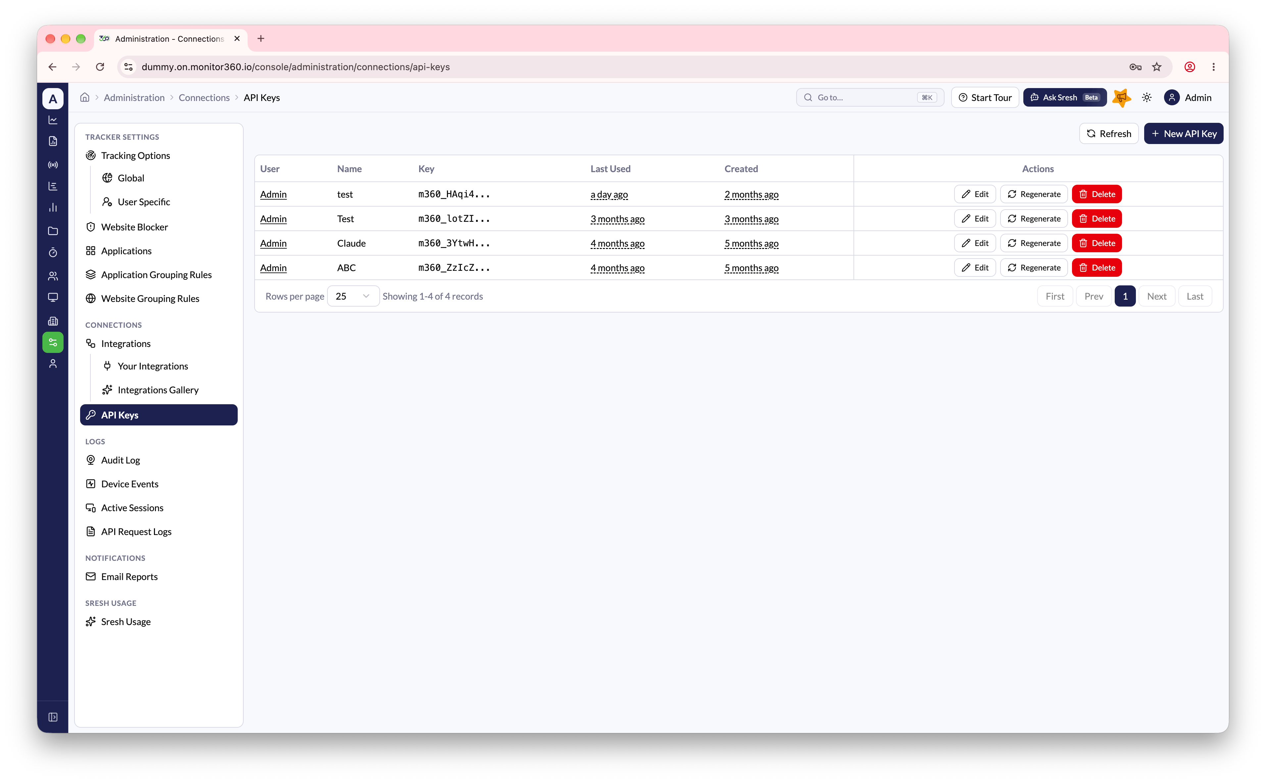Open the users group icon in left rail
Image resolution: width=1266 pixels, height=782 pixels.
(53, 276)
